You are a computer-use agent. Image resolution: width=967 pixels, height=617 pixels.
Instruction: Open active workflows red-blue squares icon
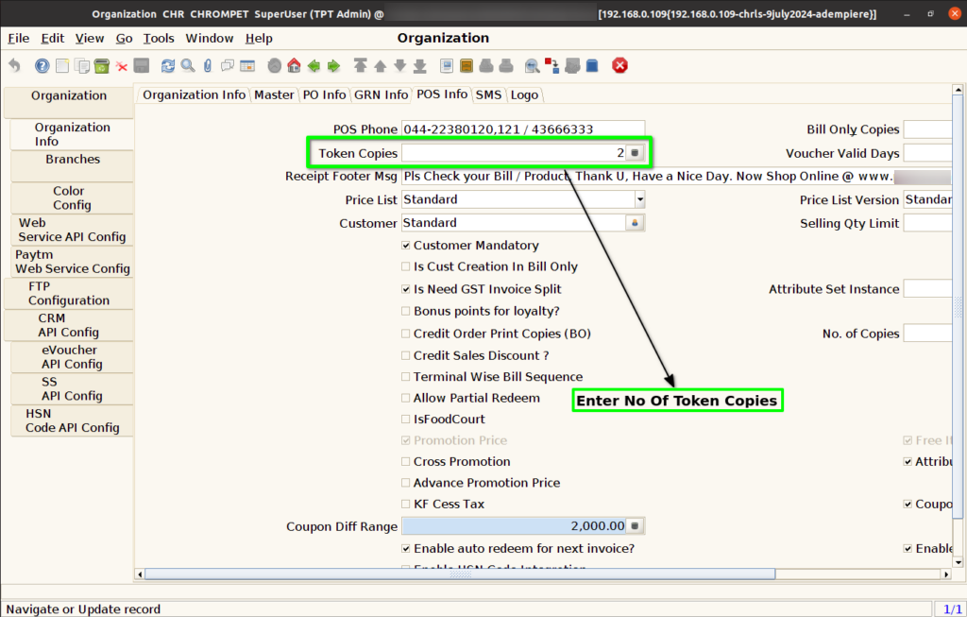point(551,65)
